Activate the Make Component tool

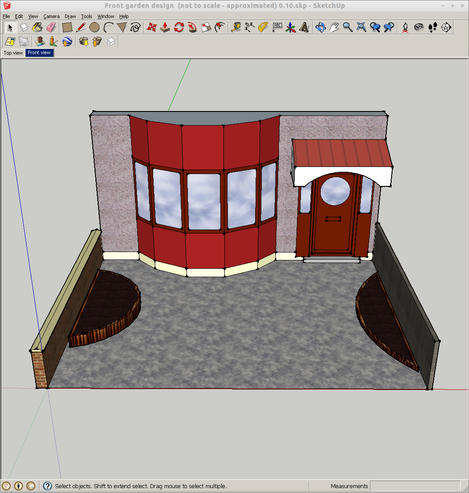click(24, 27)
